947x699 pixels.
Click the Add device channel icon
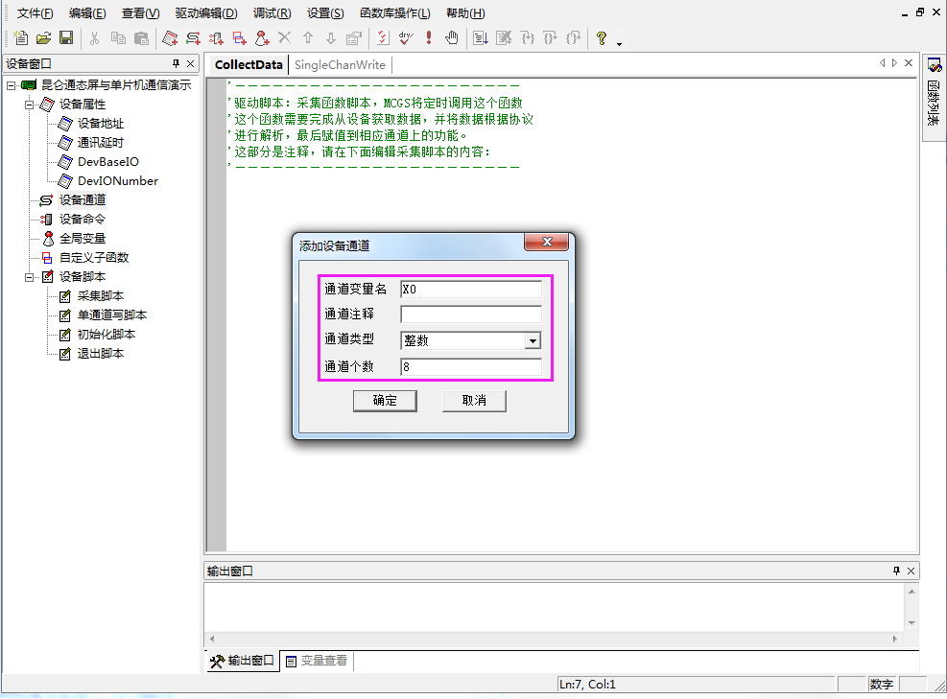click(x=193, y=38)
